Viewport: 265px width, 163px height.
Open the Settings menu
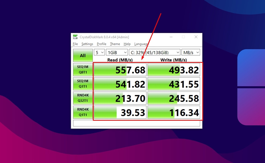pos(87,44)
